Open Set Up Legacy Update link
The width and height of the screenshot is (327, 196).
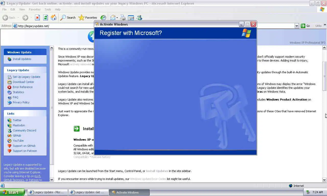(x=26, y=77)
